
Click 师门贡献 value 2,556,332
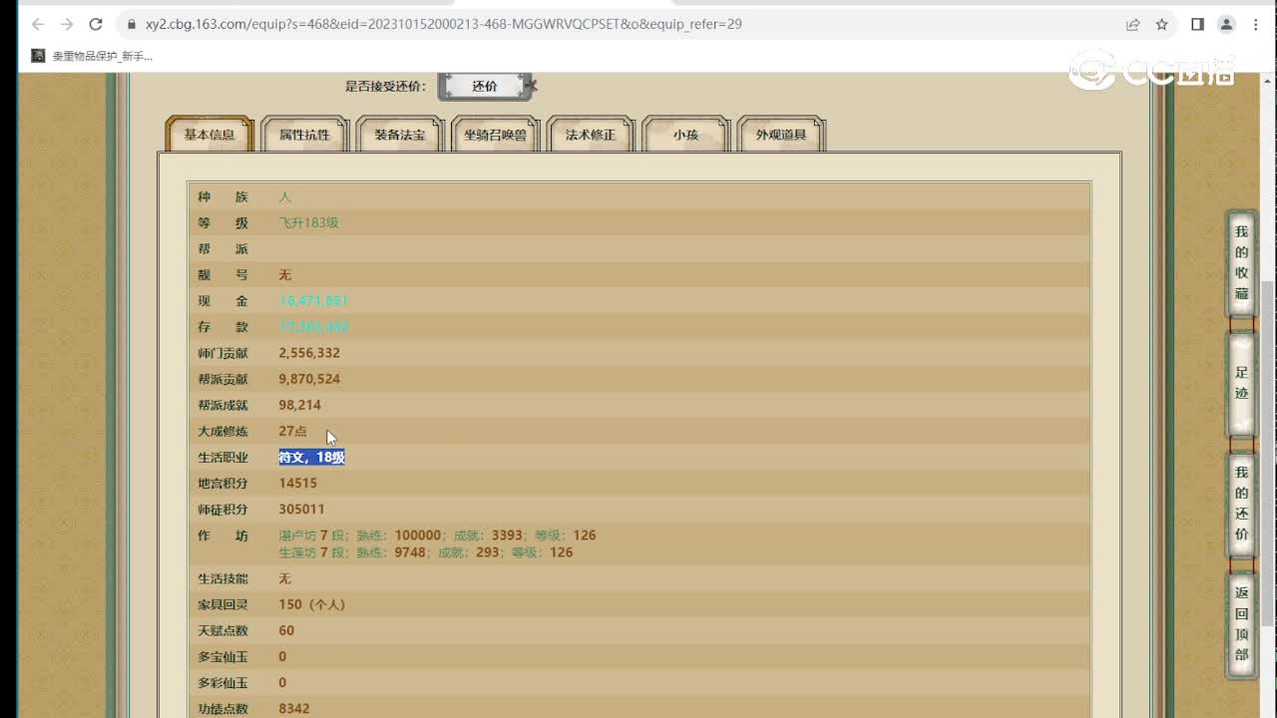[x=309, y=353]
